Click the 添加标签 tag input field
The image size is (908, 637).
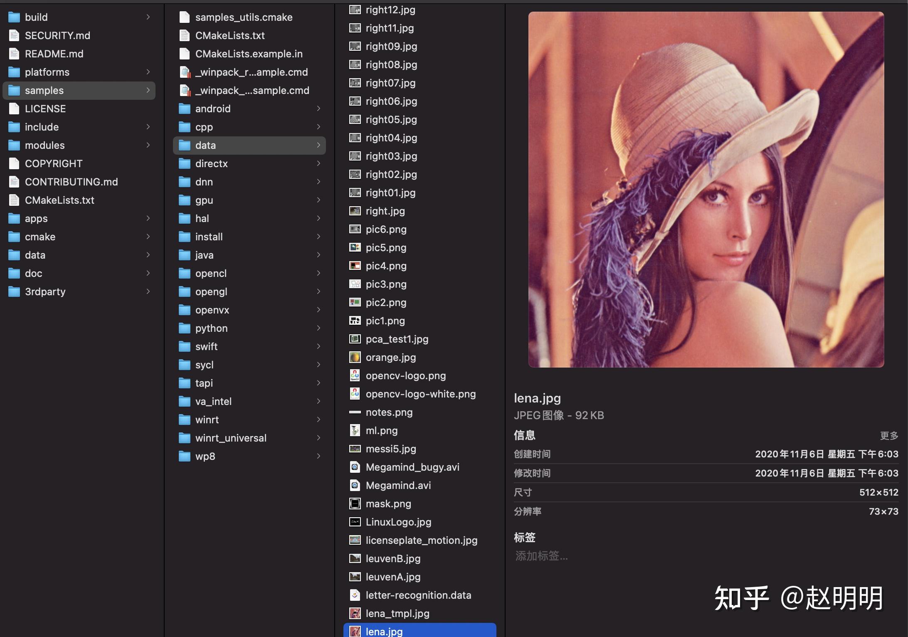click(x=541, y=556)
